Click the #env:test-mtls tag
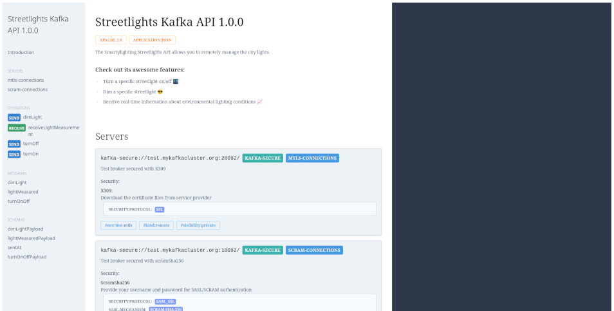 click(x=118, y=225)
